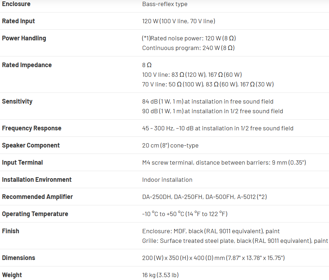
Task: Click the Recommended Amplifier label
Action: (x=37, y=197)
